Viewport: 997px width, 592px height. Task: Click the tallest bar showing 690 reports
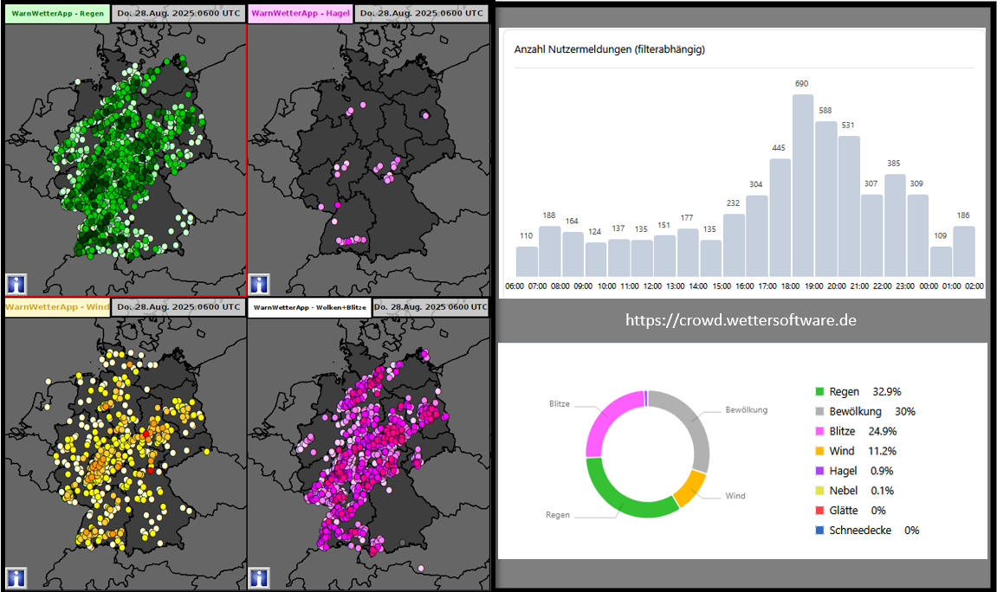(803, 185)
